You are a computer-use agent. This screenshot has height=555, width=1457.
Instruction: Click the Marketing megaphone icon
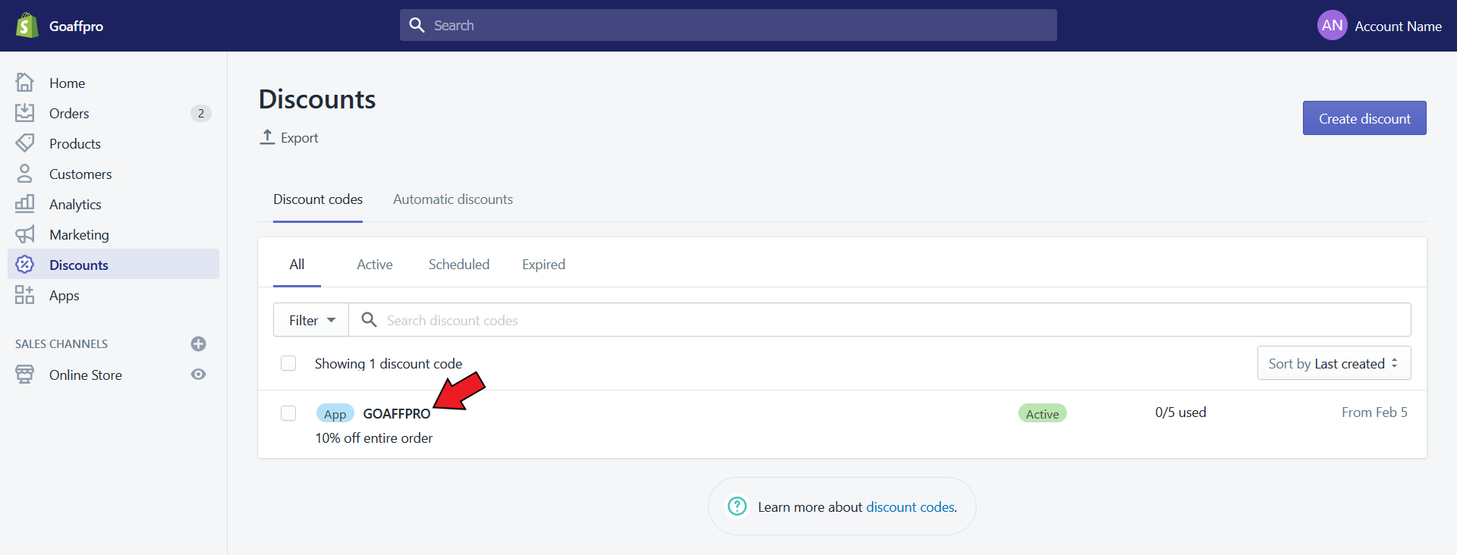coord(25,234)
